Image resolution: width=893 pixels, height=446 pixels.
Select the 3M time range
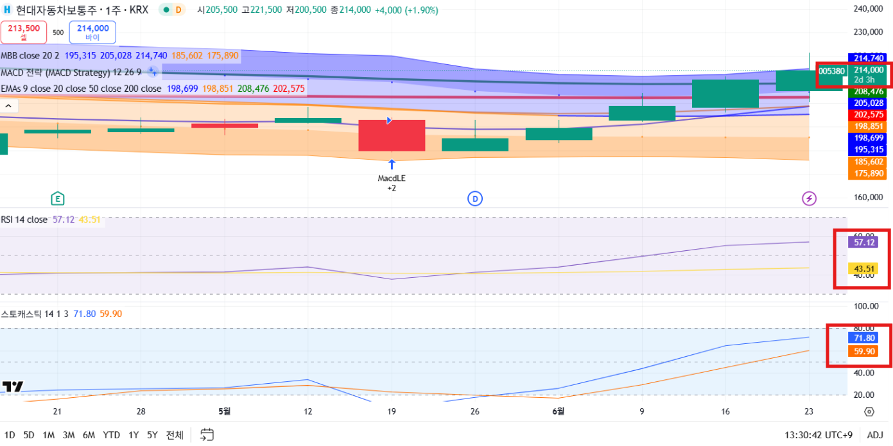click(69, 435)
